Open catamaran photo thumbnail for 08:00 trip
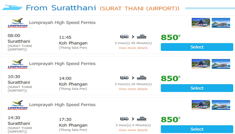235x134 pixels. click(x=221, y=23)
